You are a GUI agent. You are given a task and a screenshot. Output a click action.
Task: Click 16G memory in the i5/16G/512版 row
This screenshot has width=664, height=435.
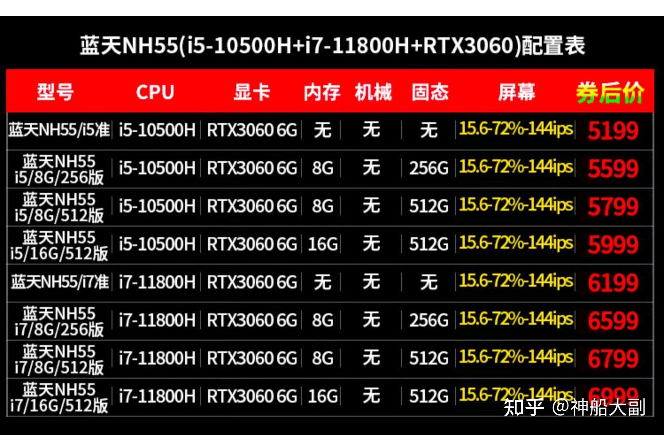323,244
